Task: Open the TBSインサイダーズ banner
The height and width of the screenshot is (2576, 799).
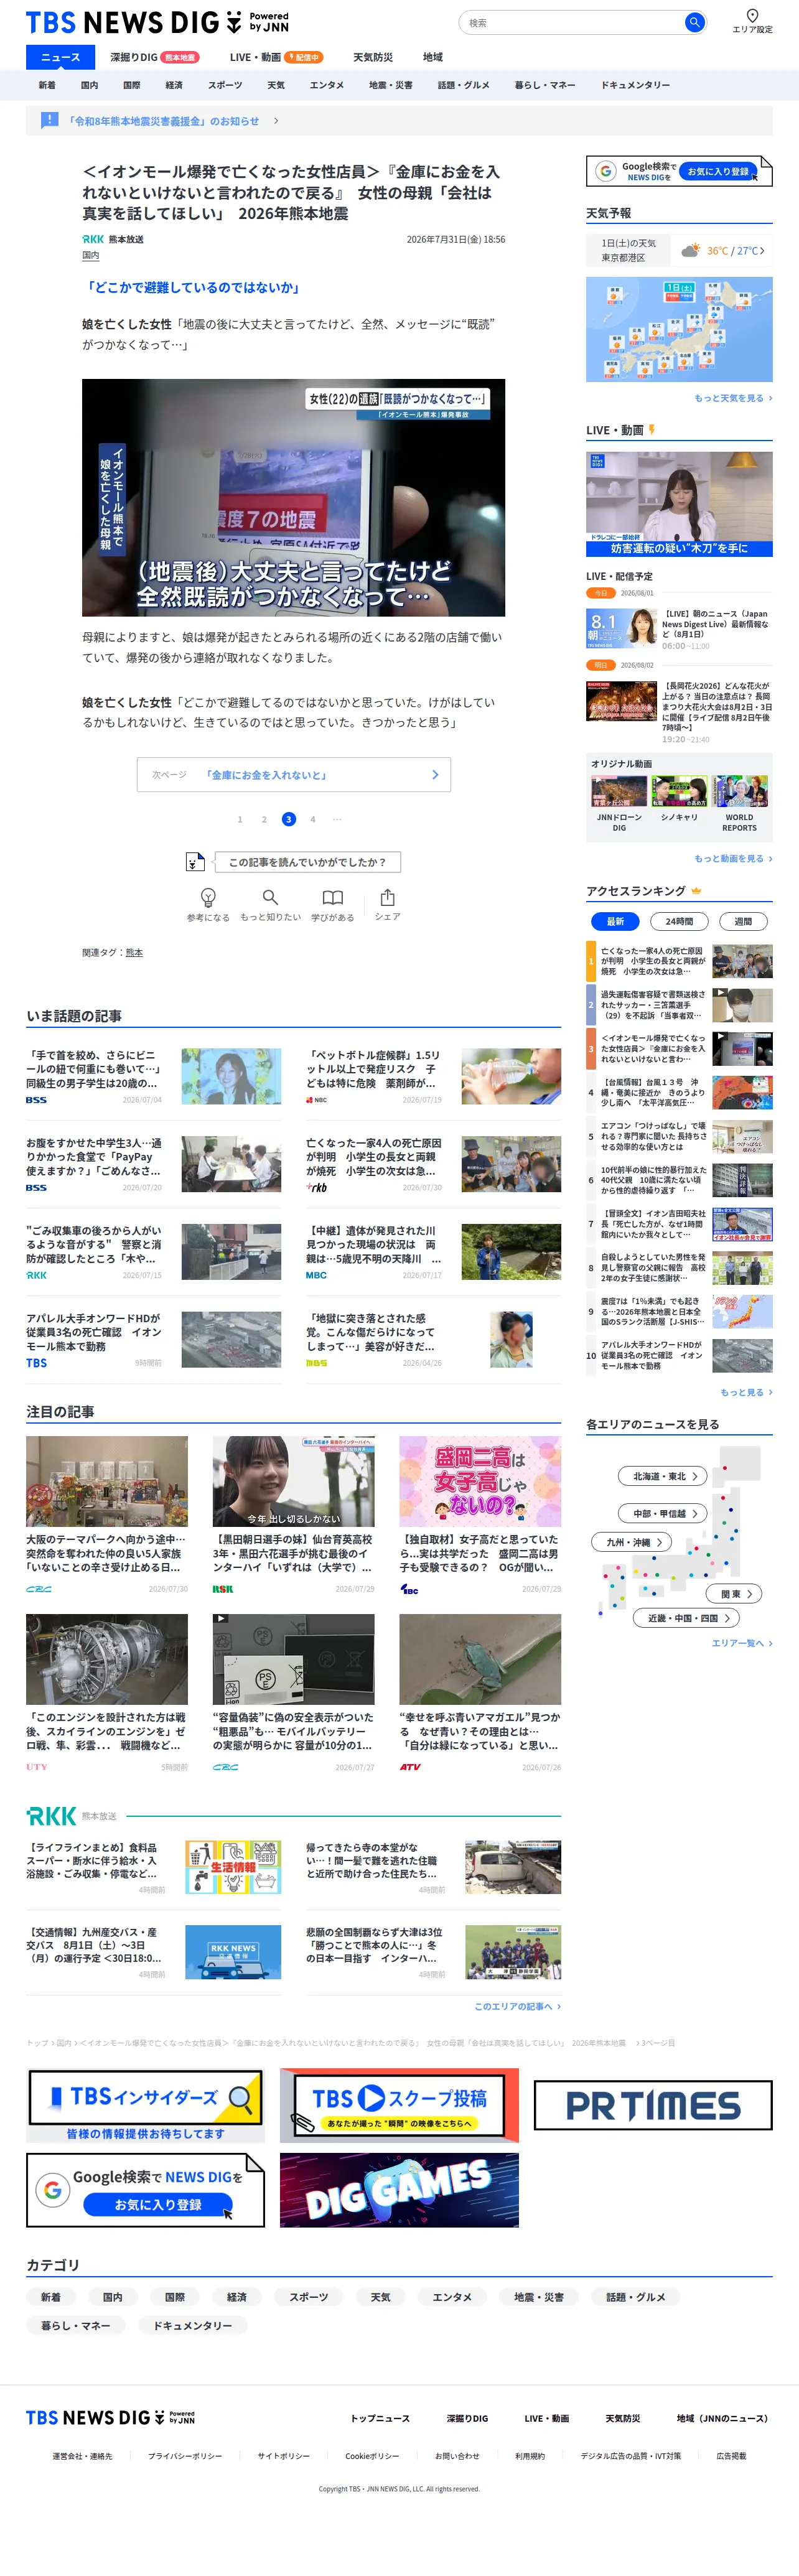Action: coord(145,2105)
